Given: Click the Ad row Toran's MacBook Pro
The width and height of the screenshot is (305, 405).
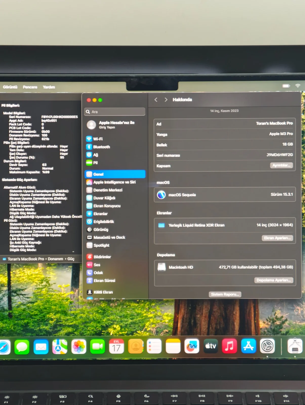Looking at the screenshot, I should [x=225, y=124].
